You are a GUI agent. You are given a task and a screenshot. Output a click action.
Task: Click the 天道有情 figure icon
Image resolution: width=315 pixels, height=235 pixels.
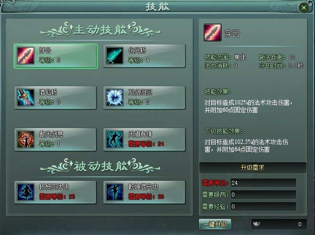(x=115, y=139)
